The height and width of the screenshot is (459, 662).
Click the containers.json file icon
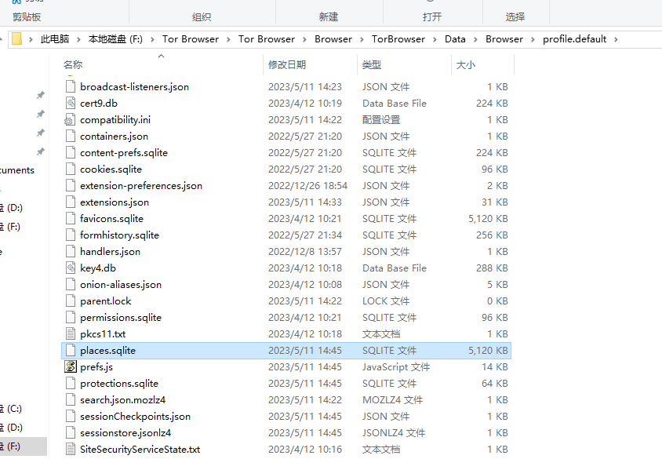point(71,136)
